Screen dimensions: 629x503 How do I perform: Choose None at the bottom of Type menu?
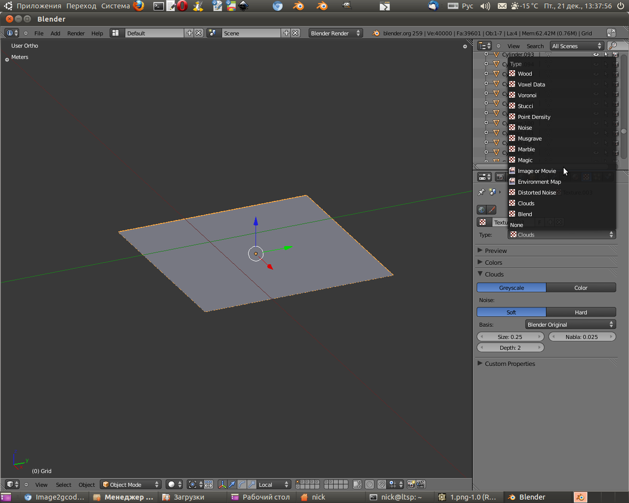pos(562,225)
